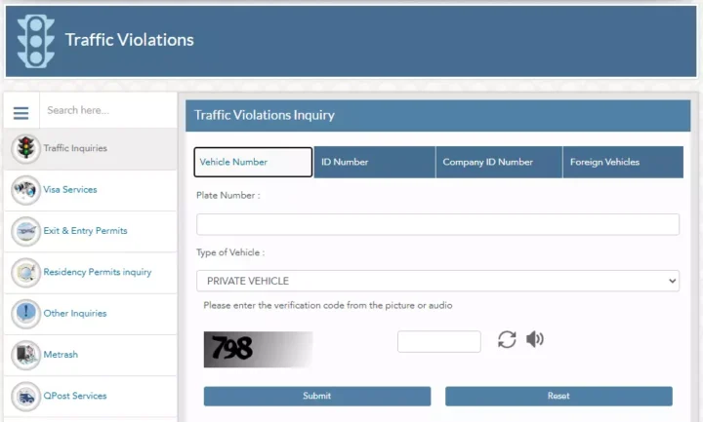Play the audio verification code

pyautogui.click(x=535, y=339)
